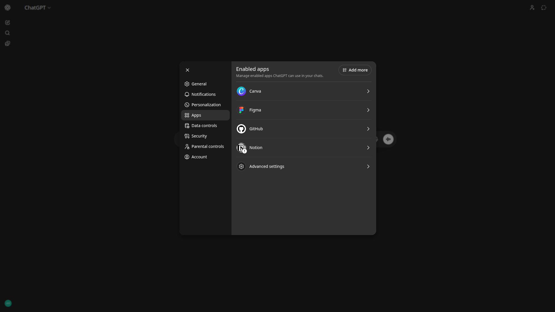This screenshot has width=555, height=312.
Task: Click your profile avatar in the bottom-left
Action: click(x=8, y=303)
